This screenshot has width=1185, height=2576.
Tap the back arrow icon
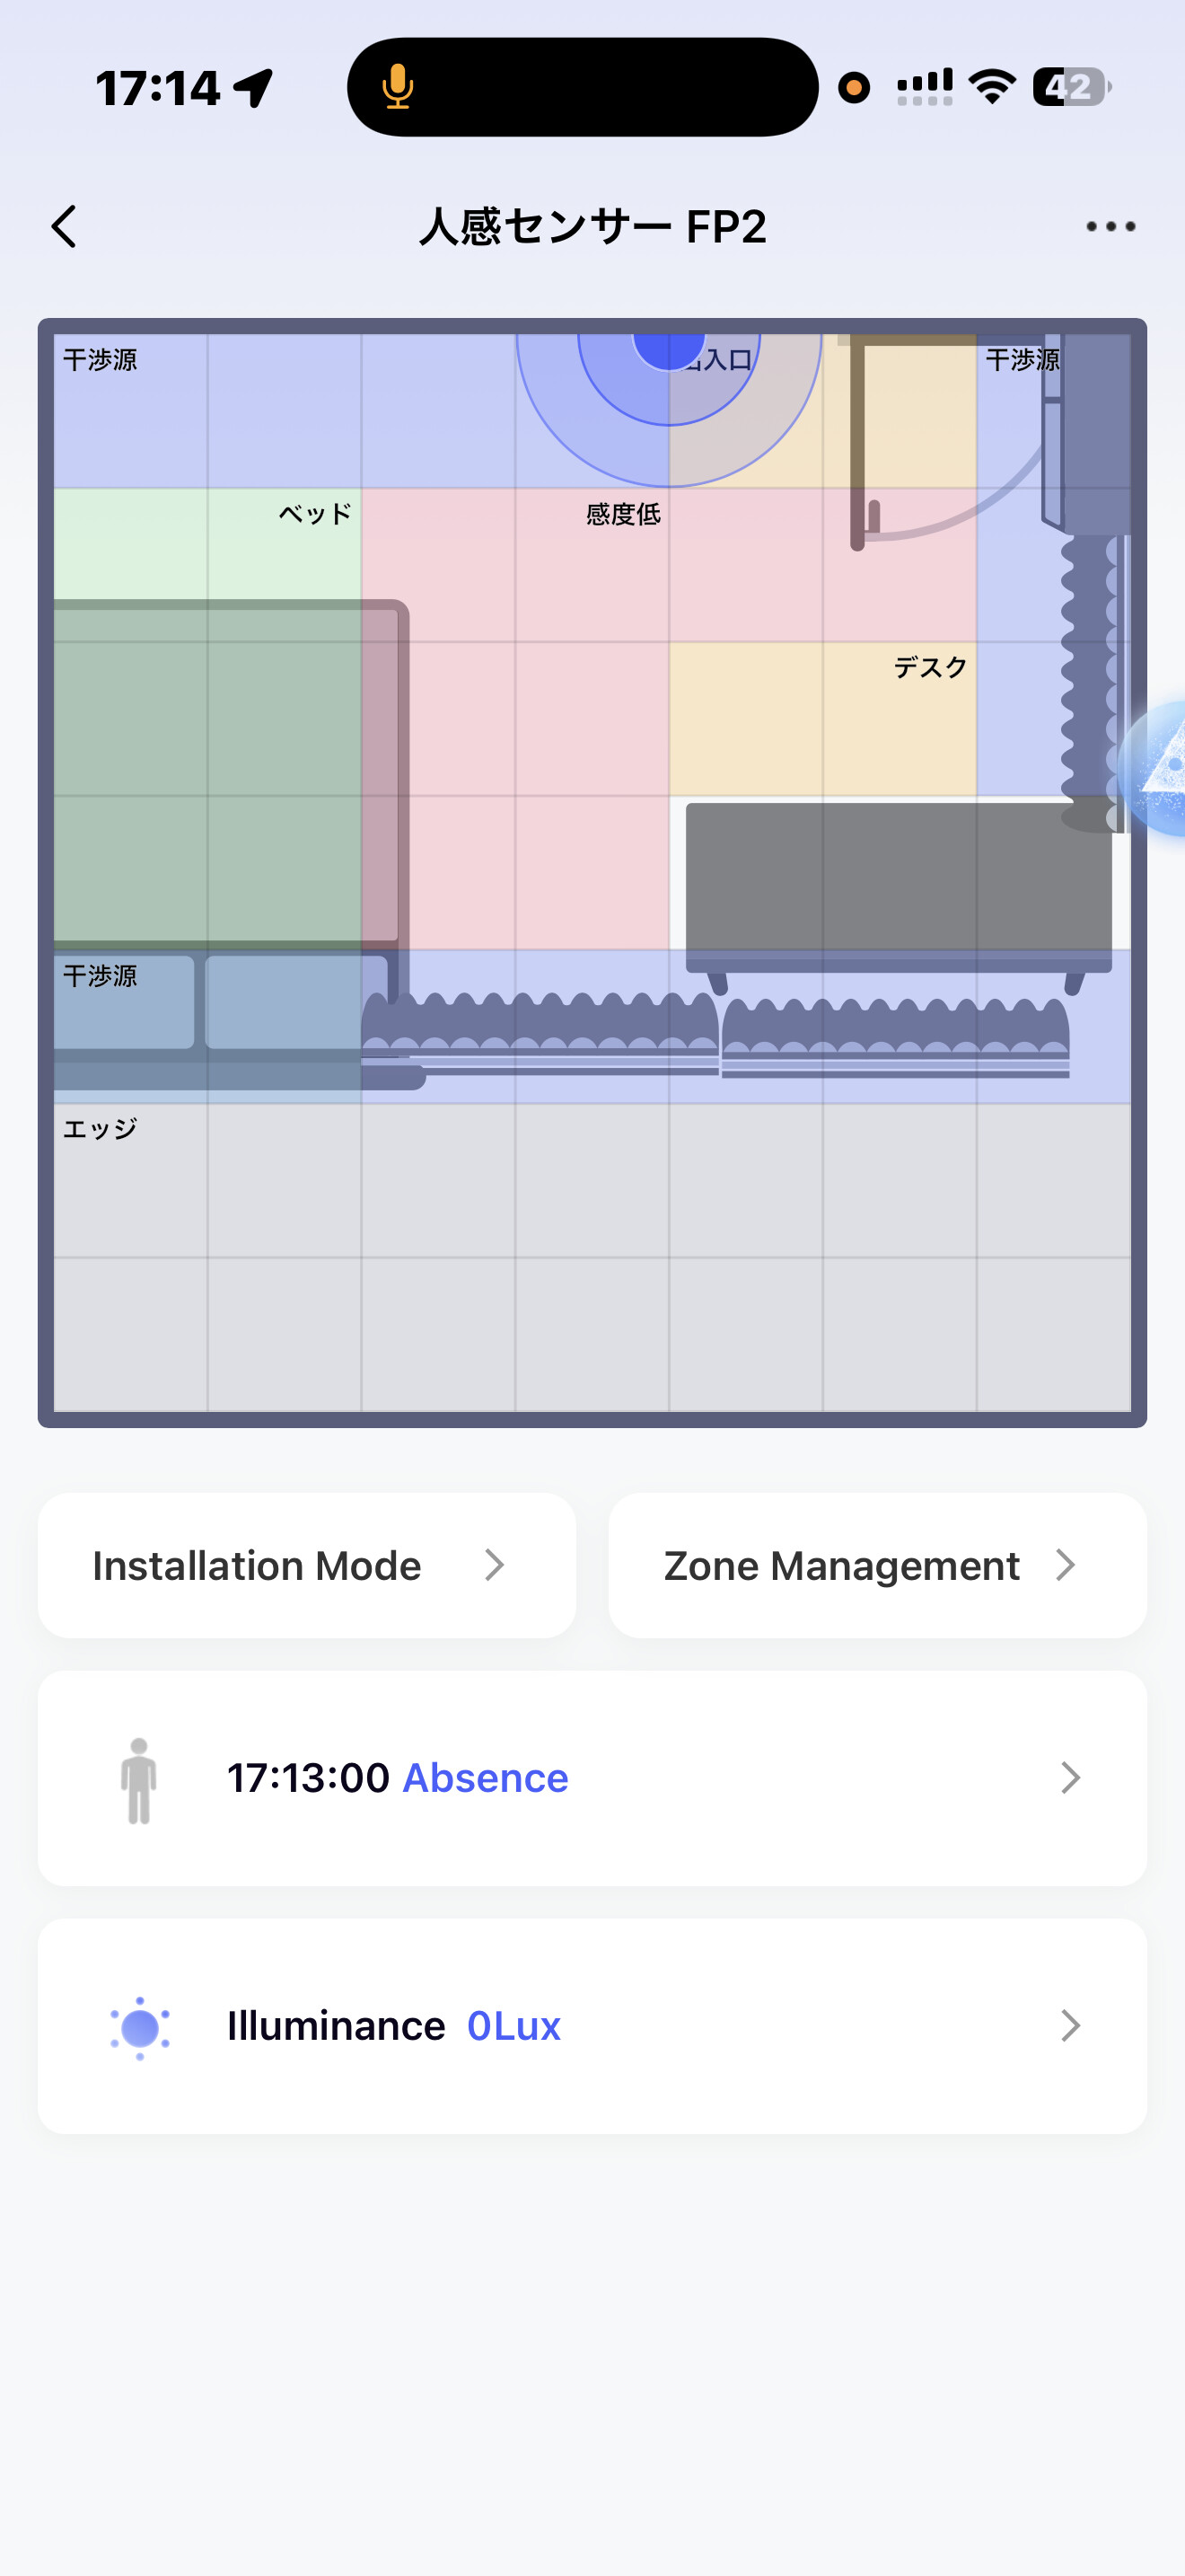click(x=65, y=226)
